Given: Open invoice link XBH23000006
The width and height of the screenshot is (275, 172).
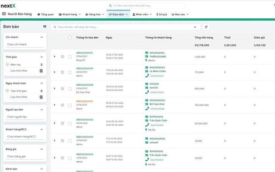Looking at the screenshot, I should pyautogui.click(x=85, y=119).
